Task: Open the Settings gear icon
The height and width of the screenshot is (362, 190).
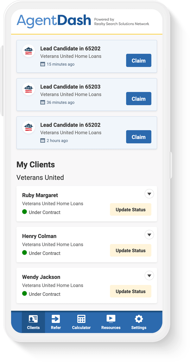Action: pos(139,319)
